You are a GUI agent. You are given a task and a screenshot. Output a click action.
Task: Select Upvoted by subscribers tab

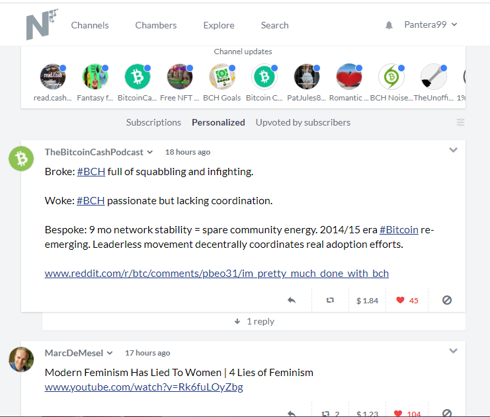coord(303,122)
